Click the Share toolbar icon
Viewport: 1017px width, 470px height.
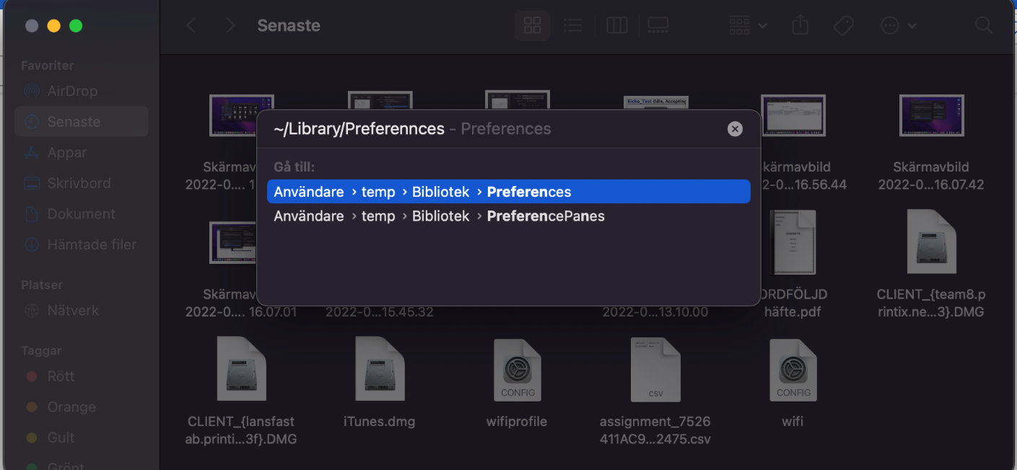tap(800, 26)
